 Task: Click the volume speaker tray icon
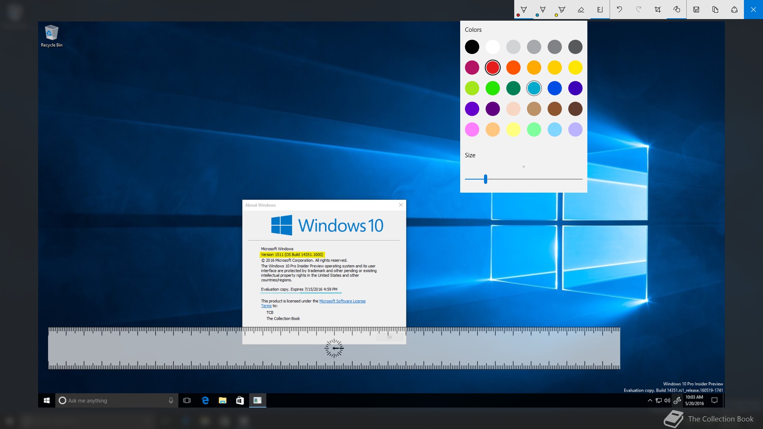pyautogui.click(x=667, y=400)
